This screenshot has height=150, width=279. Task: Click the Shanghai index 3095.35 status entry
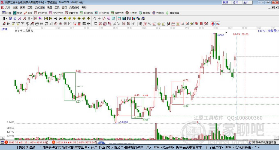(26, 142)
